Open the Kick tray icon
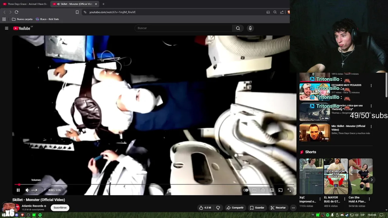 pyautogui.click(x=318, y=215)
